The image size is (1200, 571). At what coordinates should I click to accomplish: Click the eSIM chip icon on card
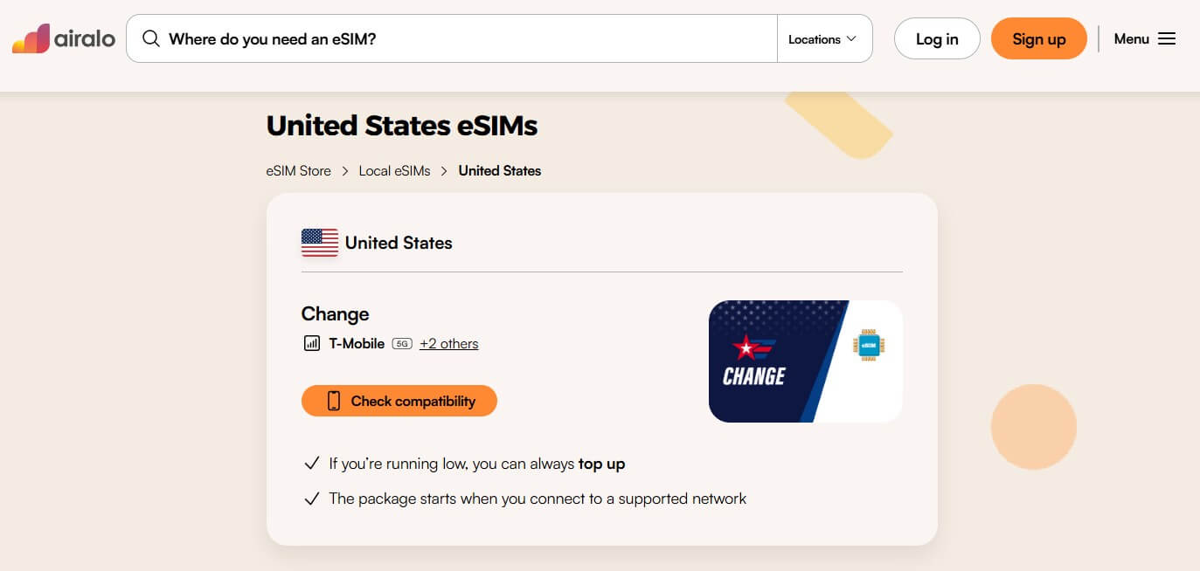[x=869, y=346]
